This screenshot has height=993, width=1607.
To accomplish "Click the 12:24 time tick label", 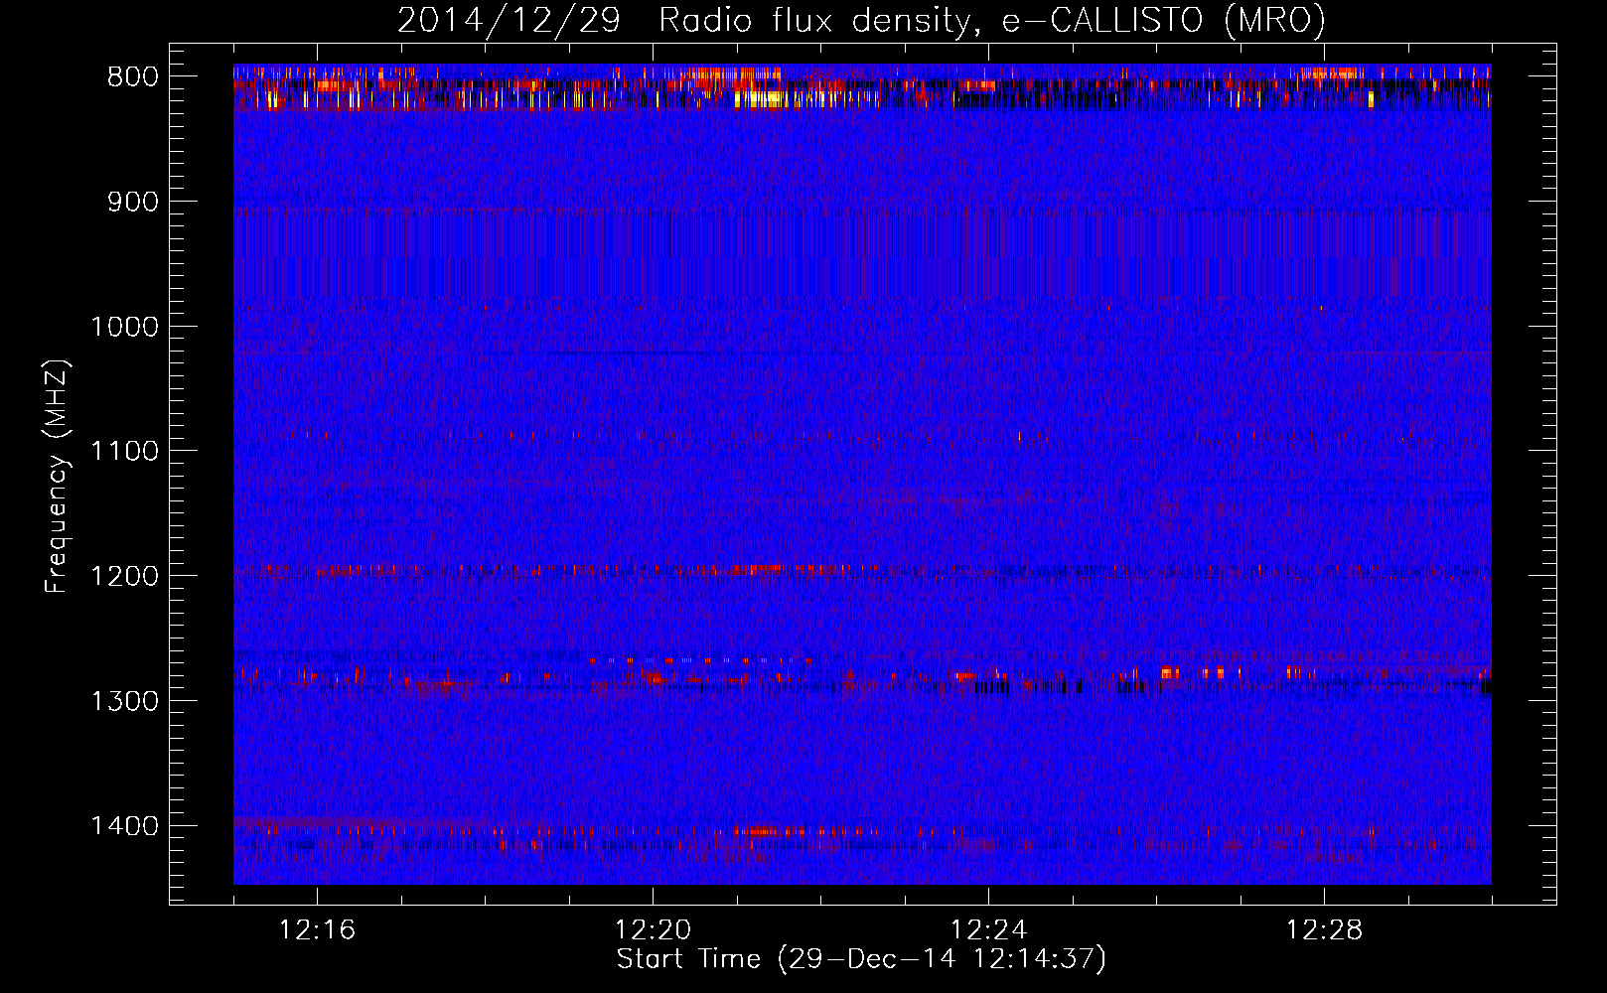I will (988, 930).
